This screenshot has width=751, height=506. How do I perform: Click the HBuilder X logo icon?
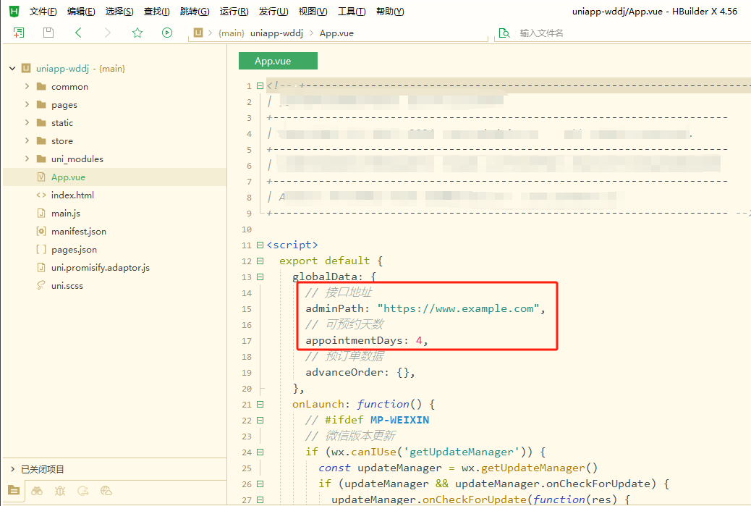click(x=14, y=11)
